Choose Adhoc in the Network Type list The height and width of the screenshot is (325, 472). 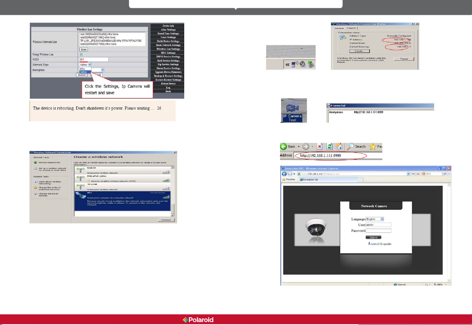85,72
